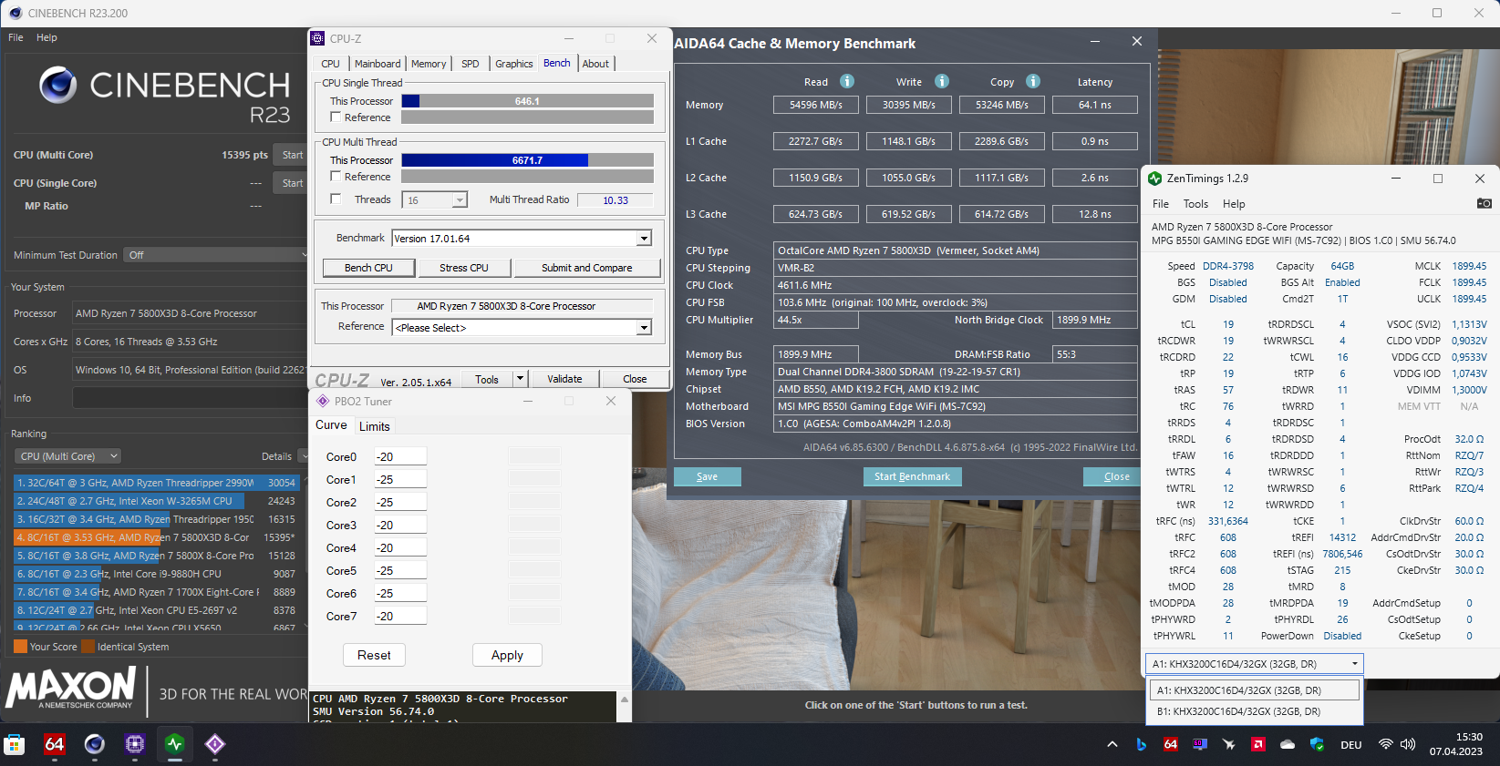The width and height of the screenshot is (1500, 766).
Task: Start the Cinebench Single Core test
Action: [292, 183]
